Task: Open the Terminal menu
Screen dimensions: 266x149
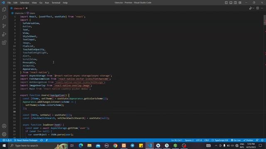Action: 56,3
